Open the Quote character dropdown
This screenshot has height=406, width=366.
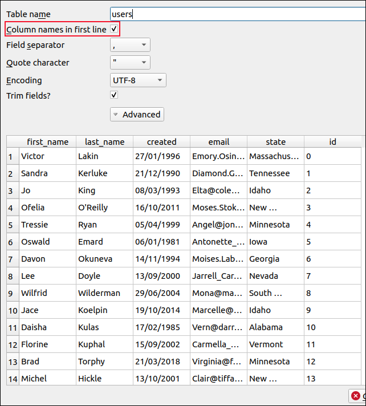pyautogui.click(x=130, y=63)
